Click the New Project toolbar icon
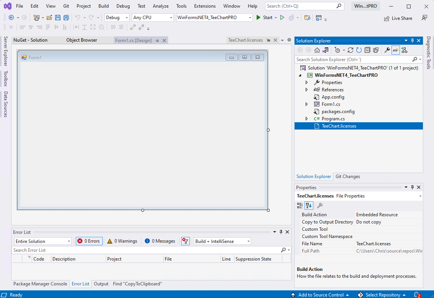Viewport: 434px width, 298px height. point(36,18)
